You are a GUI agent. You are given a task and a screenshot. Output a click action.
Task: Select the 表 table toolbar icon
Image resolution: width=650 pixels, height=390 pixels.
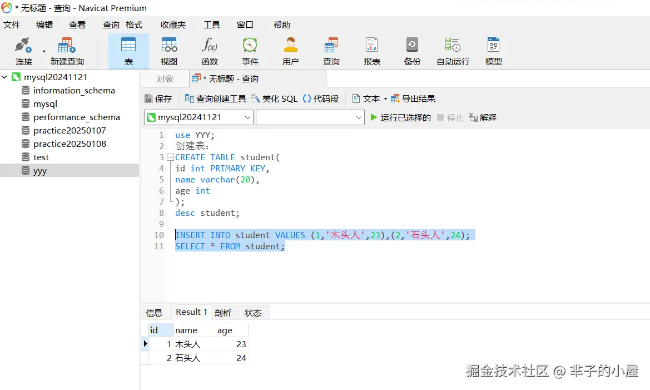(128, 51)
